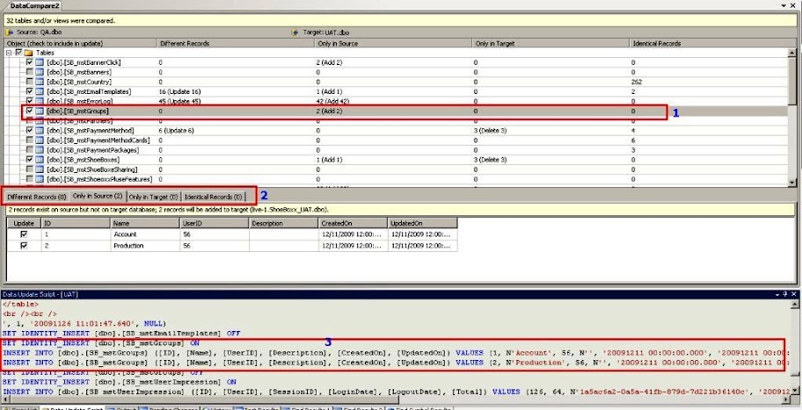Image resolution: width=802 pixels, height=410 pixels.
Task: Click the Source QA.dbo database icon
Action: 10,32
